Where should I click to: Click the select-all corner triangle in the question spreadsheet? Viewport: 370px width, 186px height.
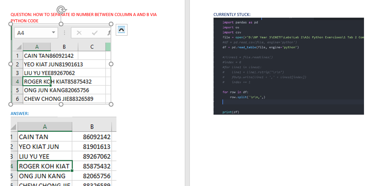pos(19,47)
